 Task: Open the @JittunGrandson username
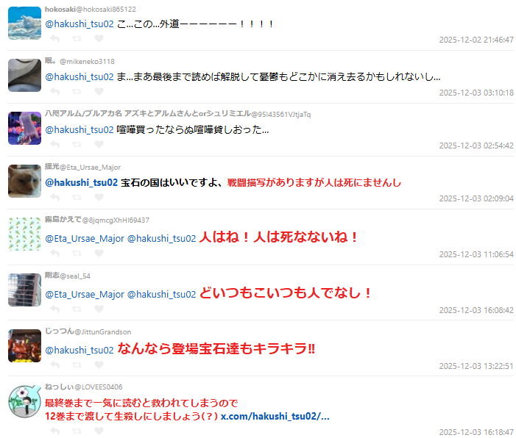[x=102, y=332]
